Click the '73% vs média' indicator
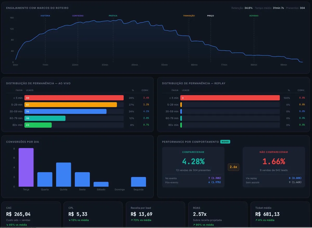Screen dimensions: 312x228 coord(141,220)
